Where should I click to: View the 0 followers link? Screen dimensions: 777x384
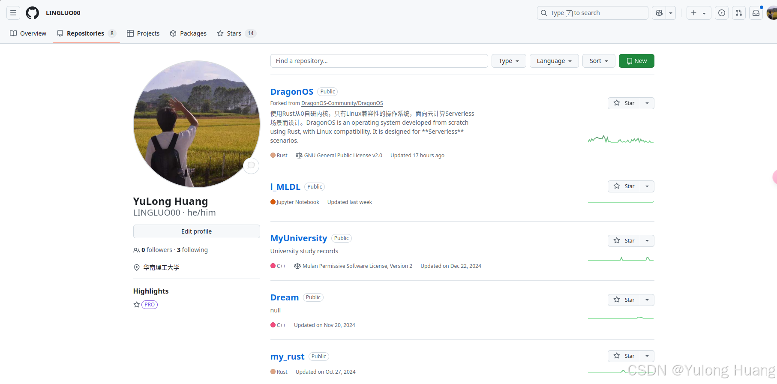157,250
